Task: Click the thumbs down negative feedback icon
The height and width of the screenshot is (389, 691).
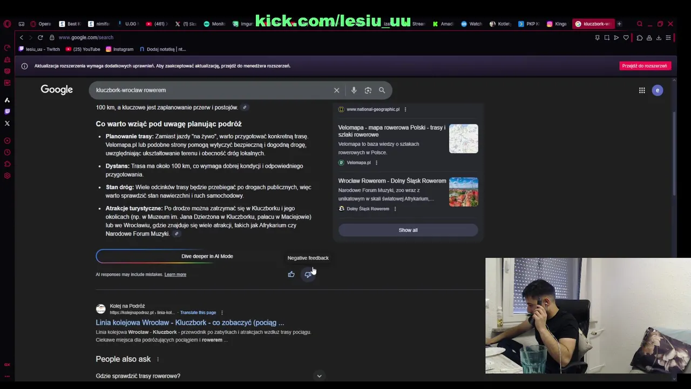Action: point(308,274)
